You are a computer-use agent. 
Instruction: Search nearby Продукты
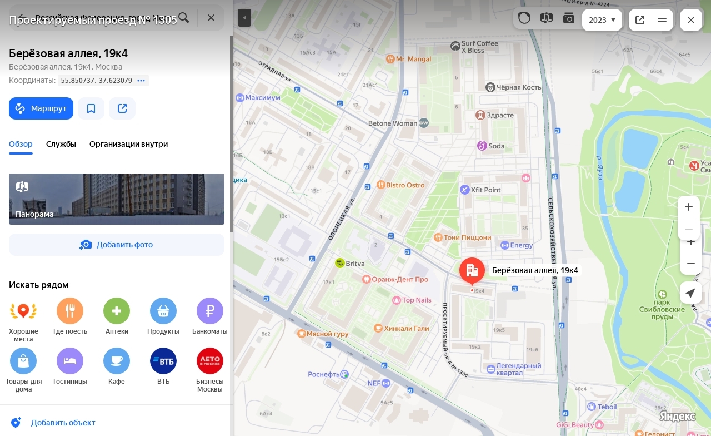point(163,317)
